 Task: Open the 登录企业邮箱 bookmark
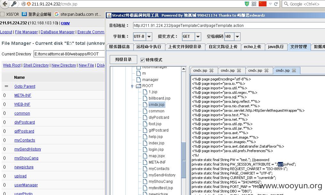(36, 14)
